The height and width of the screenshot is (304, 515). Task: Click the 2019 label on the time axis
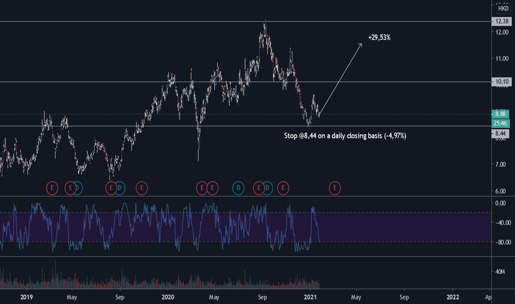[27, 297]
